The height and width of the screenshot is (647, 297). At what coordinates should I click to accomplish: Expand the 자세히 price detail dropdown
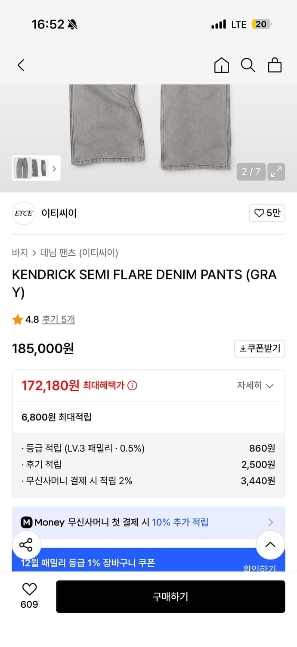(256, 386)
